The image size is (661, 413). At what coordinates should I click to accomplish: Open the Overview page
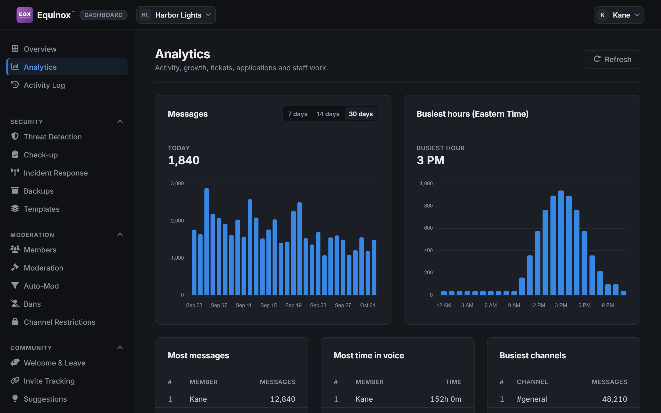pyautogui.click(x=67, y=49)
